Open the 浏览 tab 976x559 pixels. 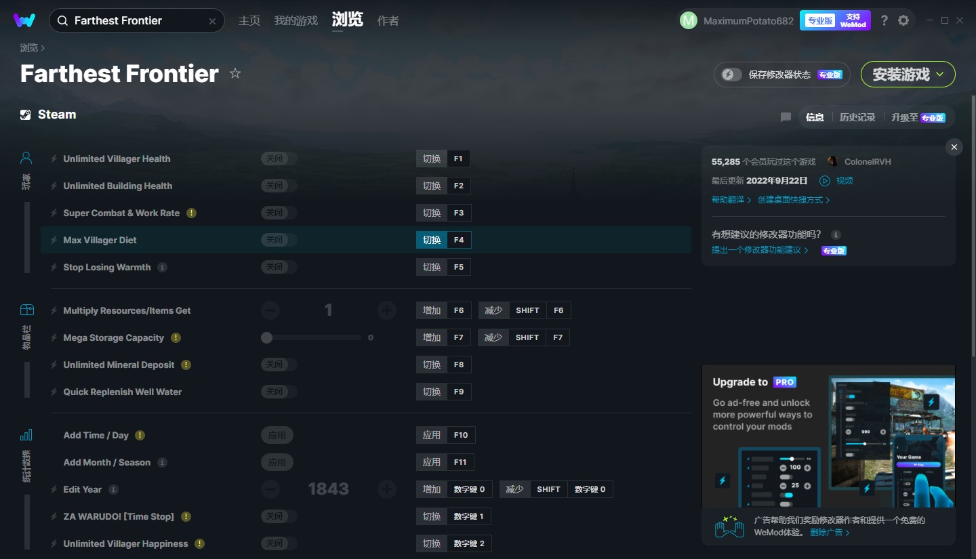[x=348, y=20]
